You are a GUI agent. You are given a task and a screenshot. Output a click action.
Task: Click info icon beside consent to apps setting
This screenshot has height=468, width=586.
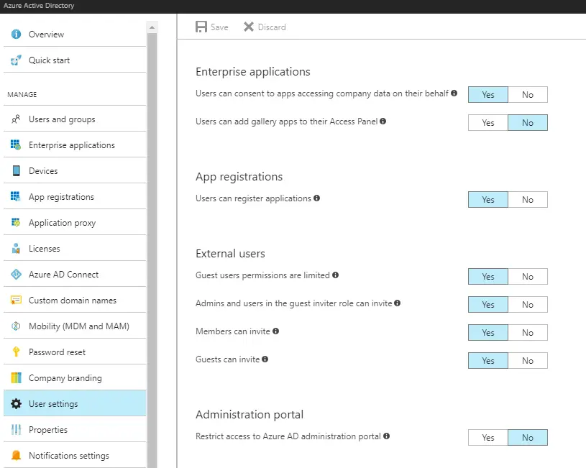coord(454,93)
